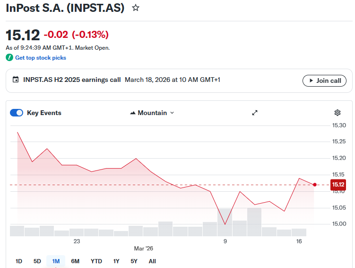
Task: Click the 15.00 axis value
Action: click(339, 224)
